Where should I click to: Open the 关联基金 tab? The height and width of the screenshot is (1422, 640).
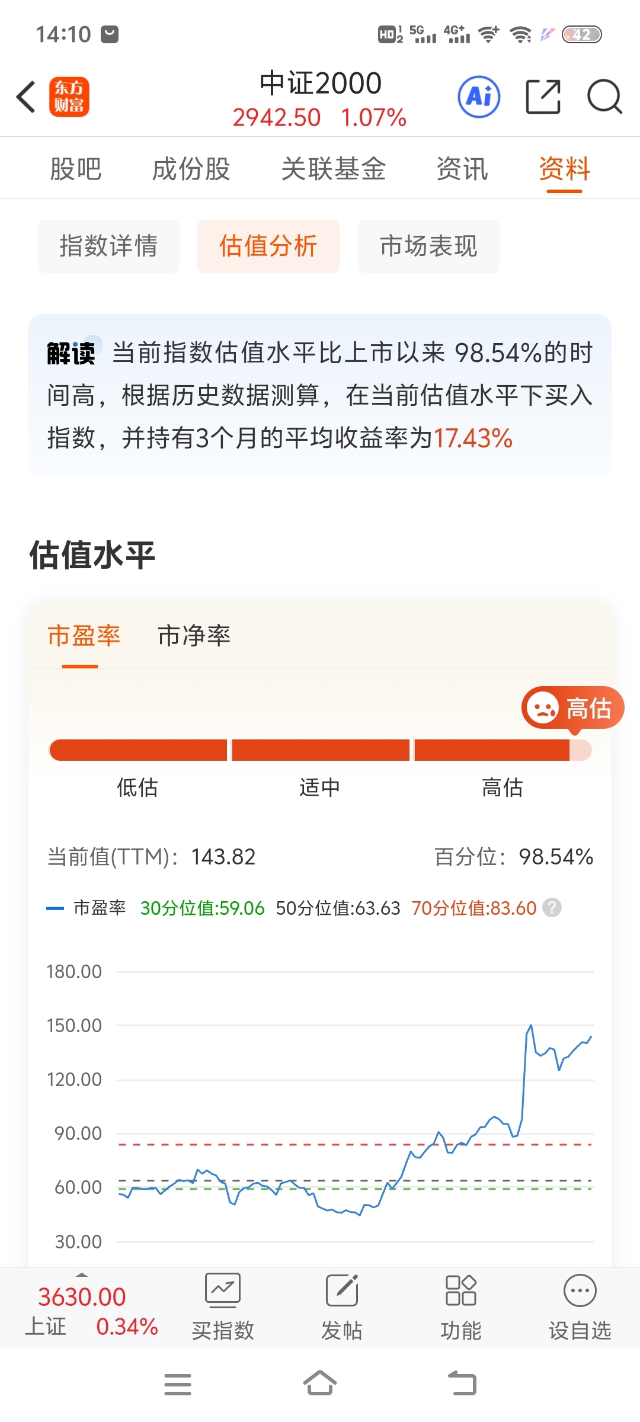point(333,169)
